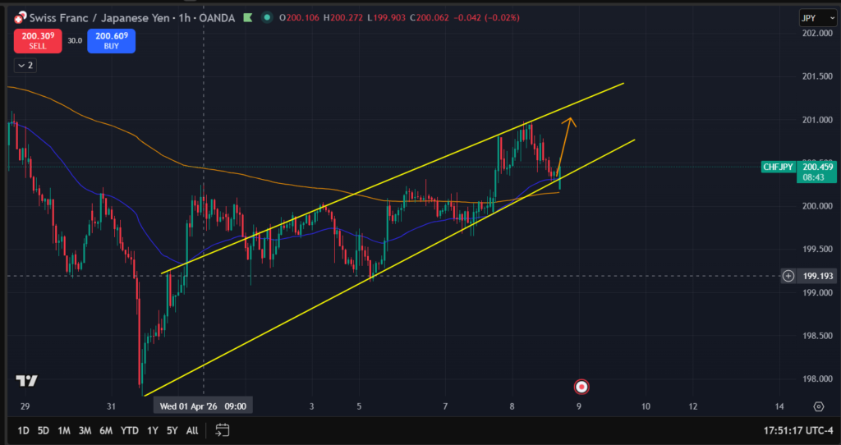Screen dimensions: 841x445
Task: Select the 1D time range
Action: point(23,430)
